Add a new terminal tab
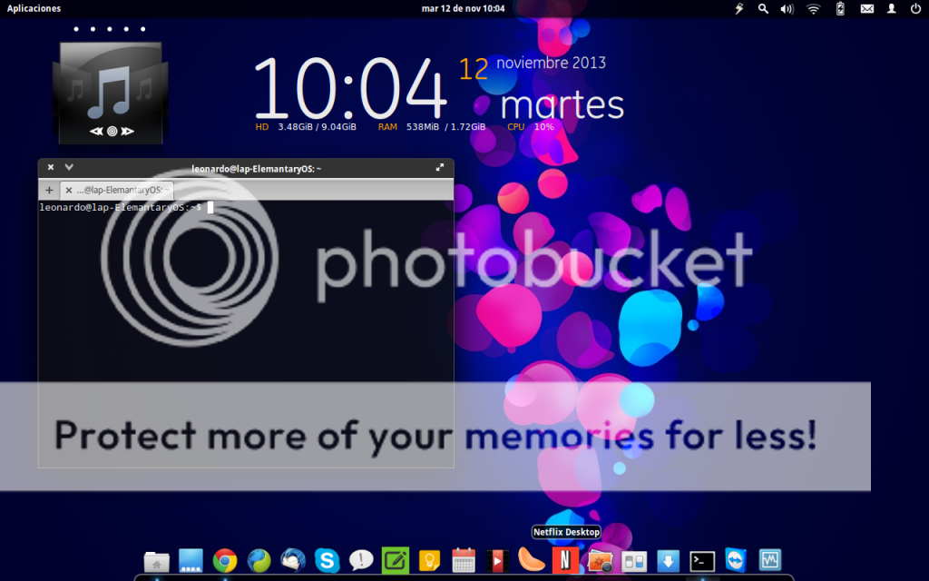Viewport: 929px width, 581px height. (49, 190)
